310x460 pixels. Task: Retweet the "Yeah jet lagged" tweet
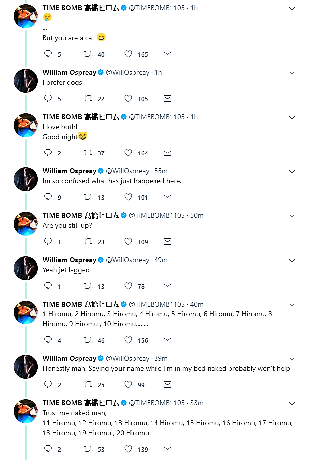[x=88, y=286]
